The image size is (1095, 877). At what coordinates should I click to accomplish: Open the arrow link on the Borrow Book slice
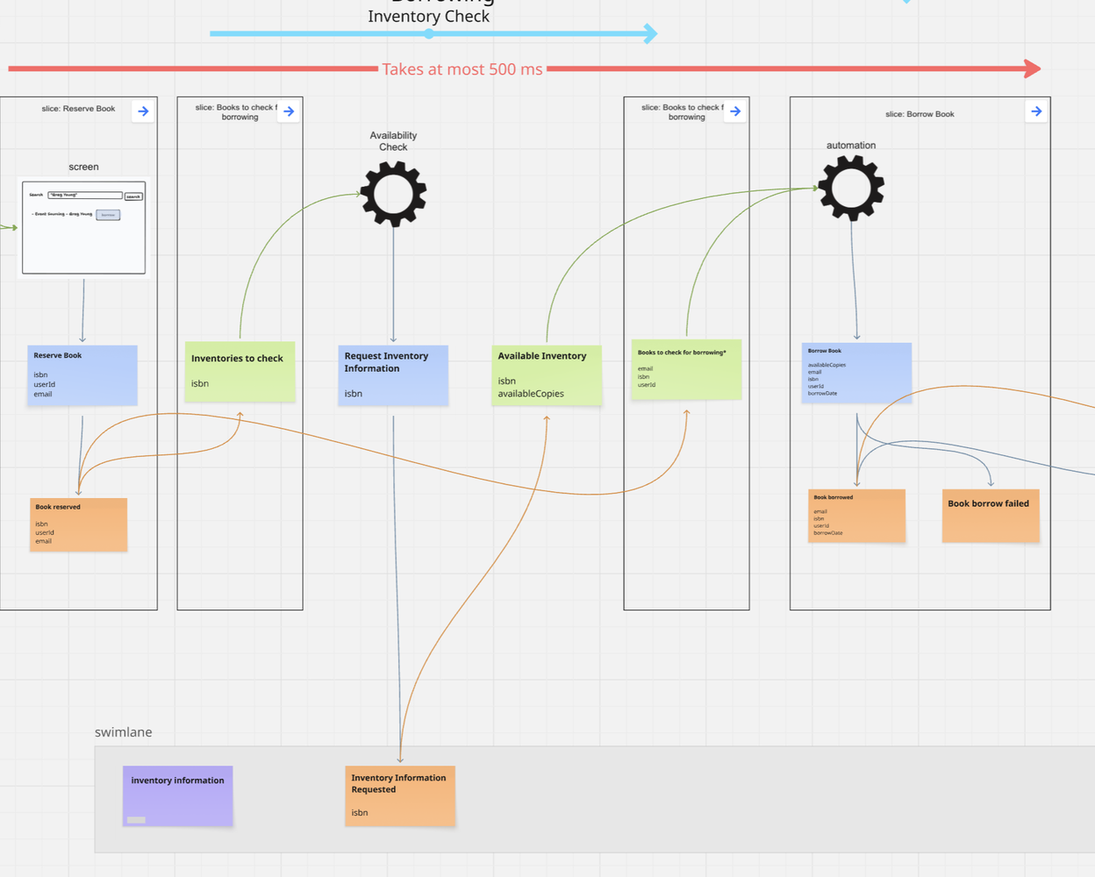[1036, 111]
